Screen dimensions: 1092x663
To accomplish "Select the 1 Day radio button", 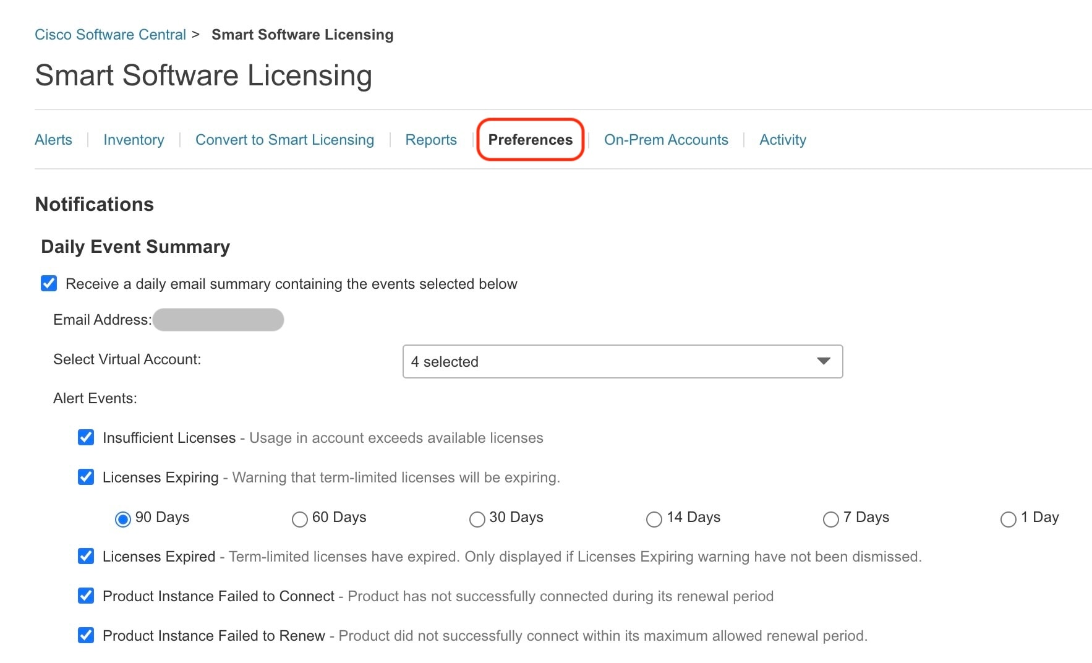I will pyautogui.click(x=1009, y=519).
